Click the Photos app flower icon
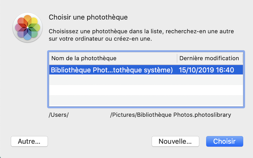Image resolution: width=253 pixels, height=158 pixels. pyautogui.click(x=28, y=28)
